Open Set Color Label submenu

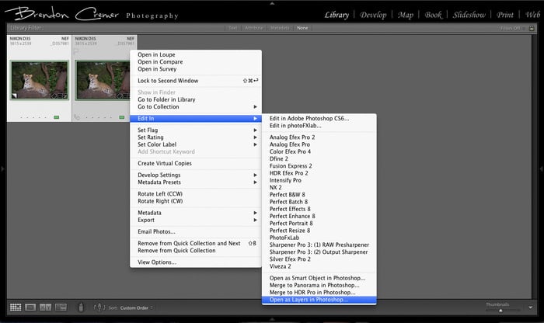196,144
